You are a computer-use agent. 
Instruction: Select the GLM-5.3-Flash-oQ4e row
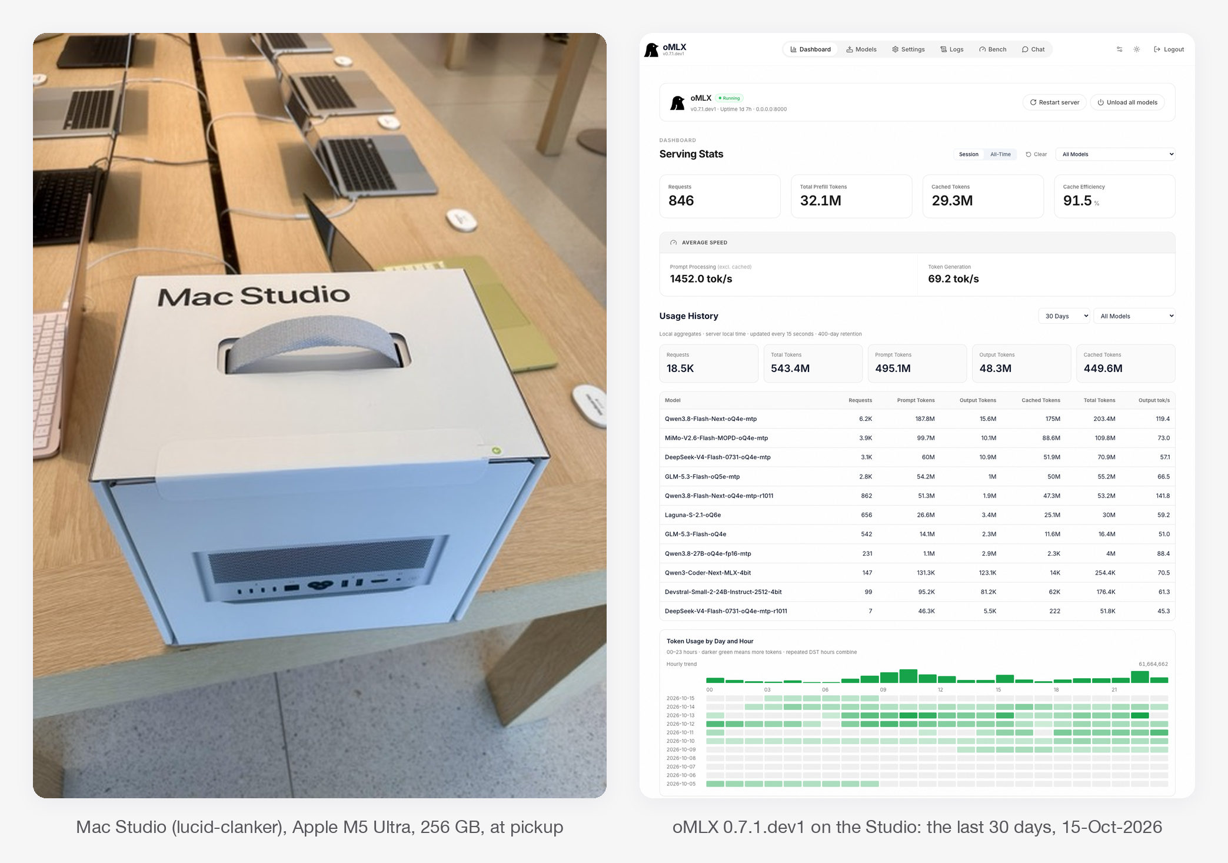(x=917, y=535)
